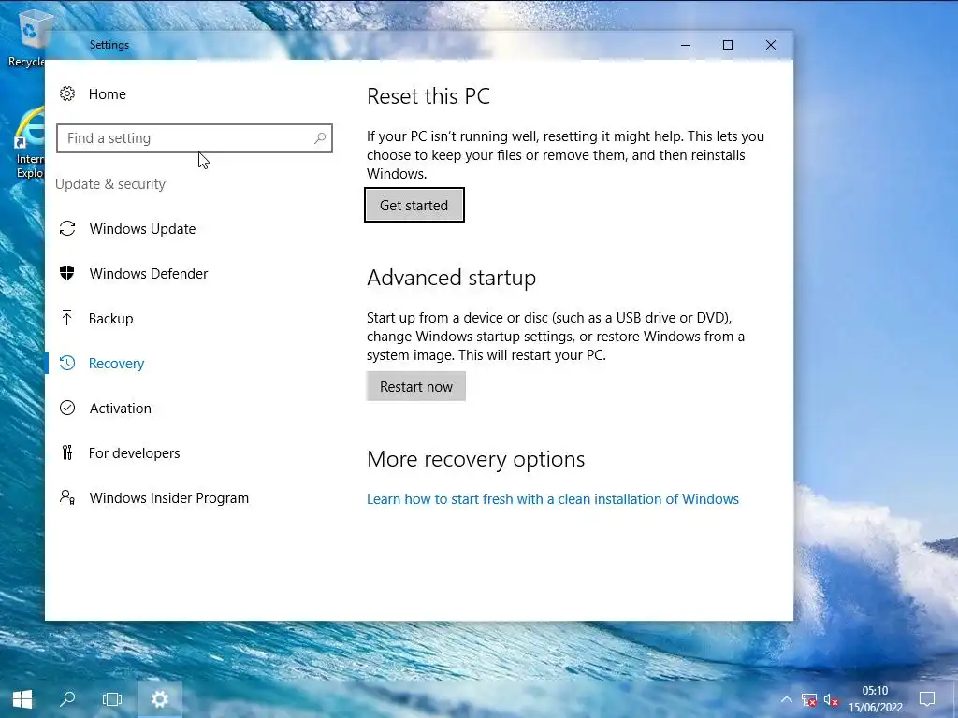This screenshot has width=958, height=718.
Task: Click the Recovery history clock icon
Action: [67, 363]
